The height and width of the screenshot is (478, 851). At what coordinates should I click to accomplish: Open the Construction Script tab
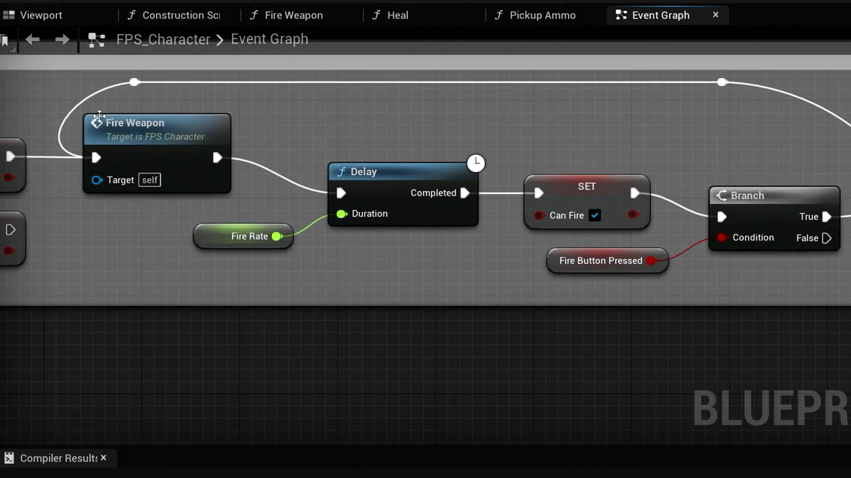181,15
